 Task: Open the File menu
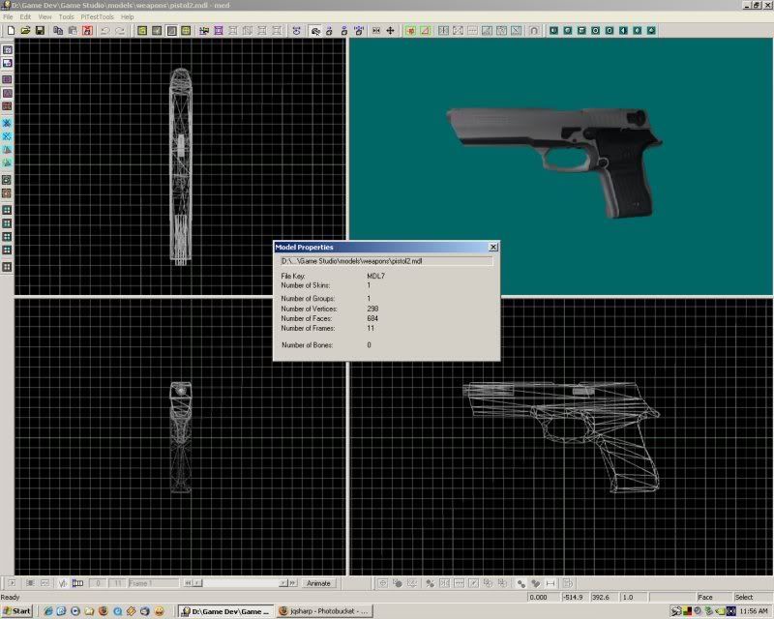9,17
